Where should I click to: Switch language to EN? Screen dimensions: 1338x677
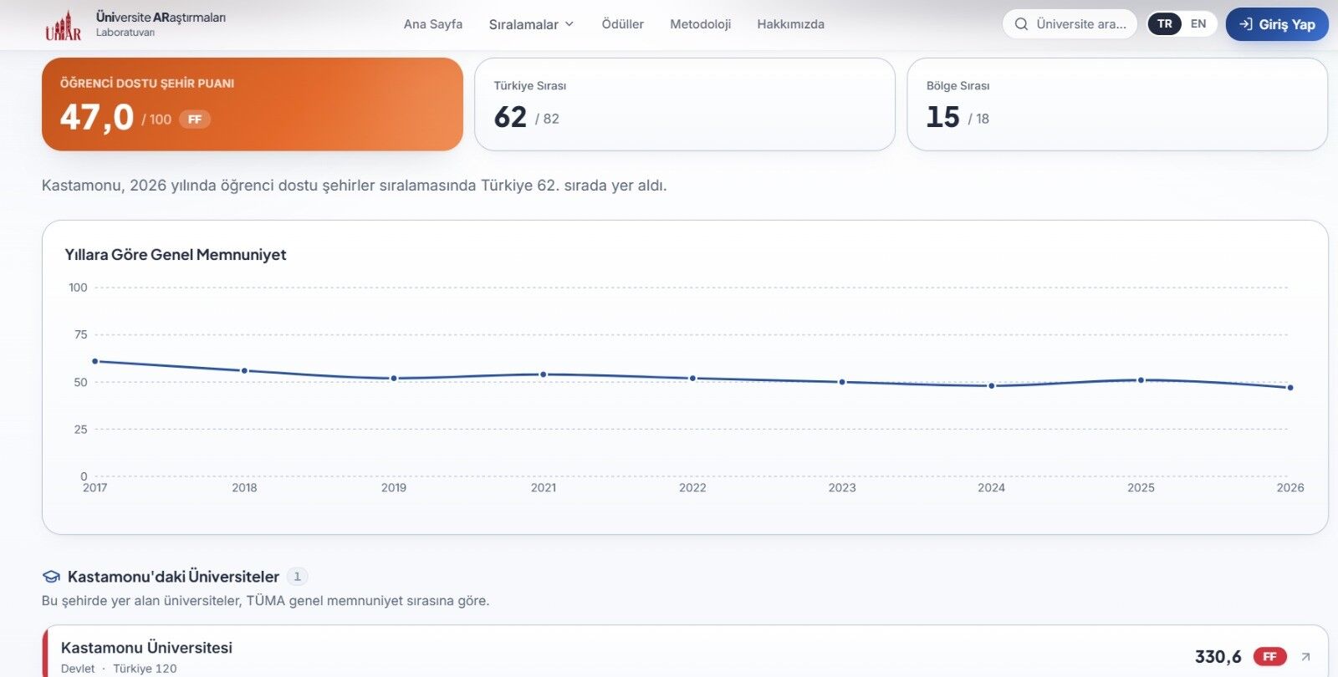coord(1198,24)
